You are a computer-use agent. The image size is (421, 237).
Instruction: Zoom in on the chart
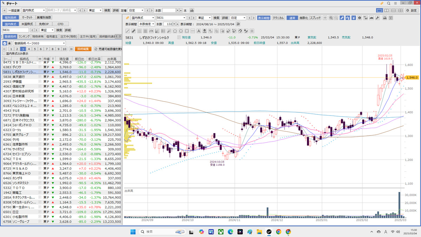coord(330,18)
